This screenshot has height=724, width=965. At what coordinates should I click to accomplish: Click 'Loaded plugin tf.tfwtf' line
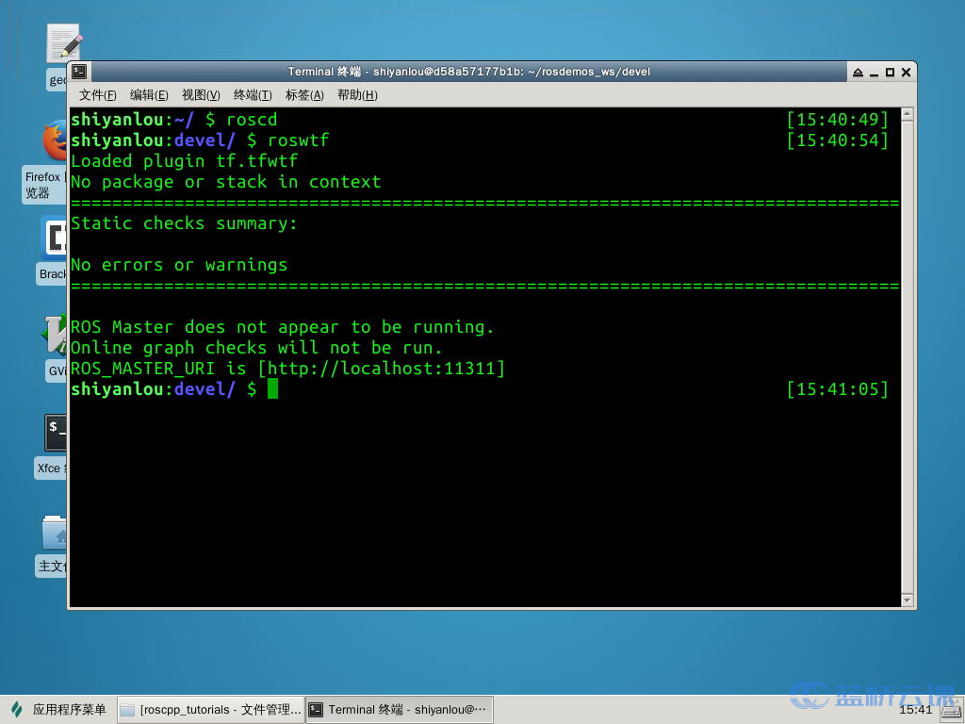click(184, 160)
